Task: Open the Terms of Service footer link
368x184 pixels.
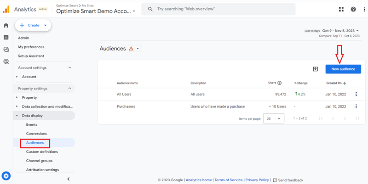Action: (229, 180)
